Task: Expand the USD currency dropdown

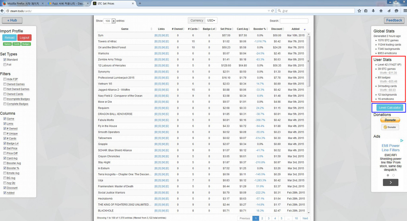Action: tap(211, 20)
